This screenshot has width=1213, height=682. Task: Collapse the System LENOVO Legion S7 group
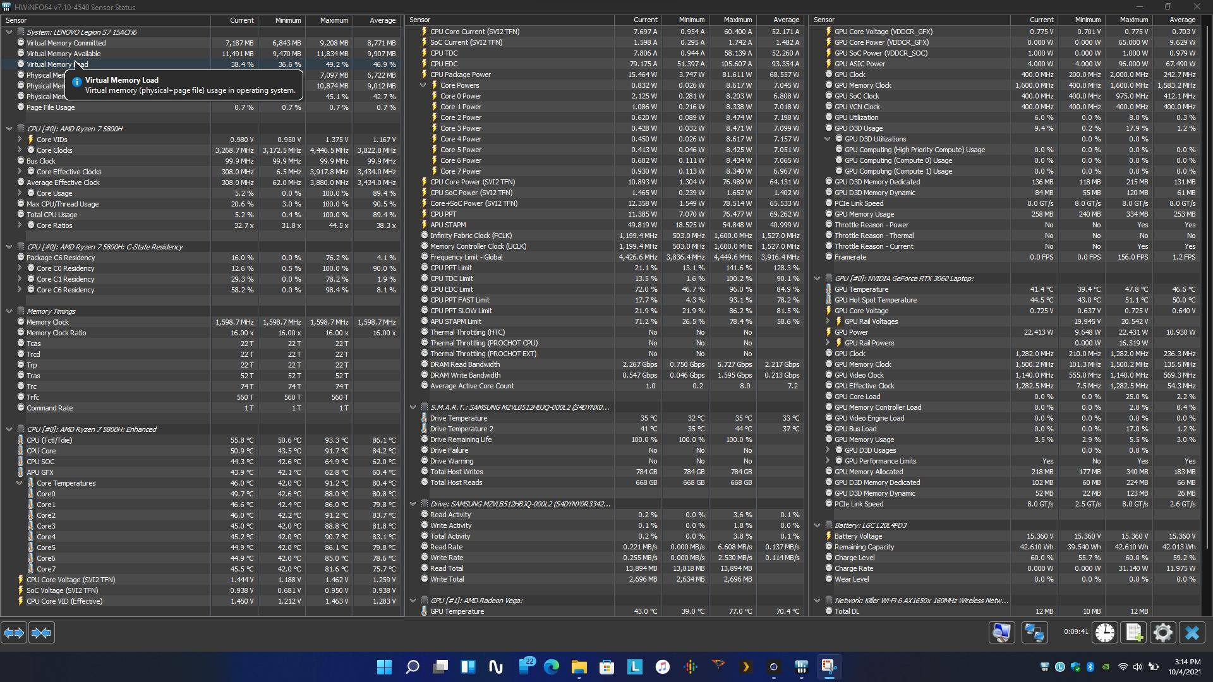(9, 32)
